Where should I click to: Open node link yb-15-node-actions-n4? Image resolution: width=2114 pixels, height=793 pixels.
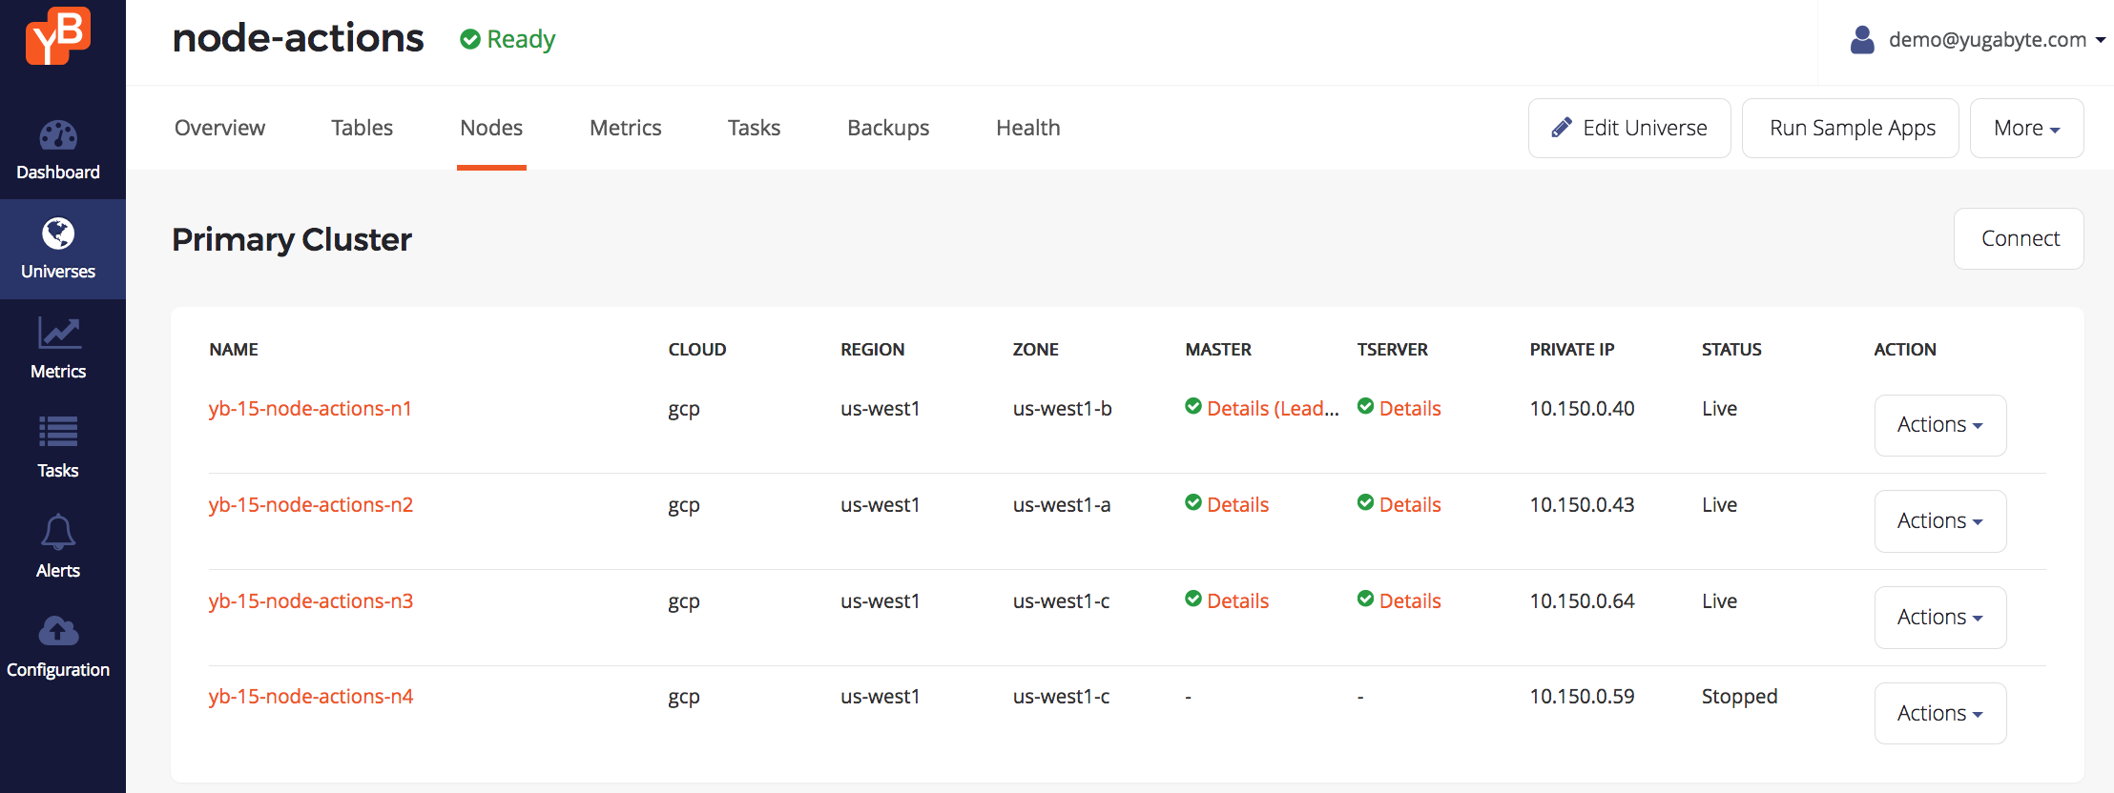[311, 697]
